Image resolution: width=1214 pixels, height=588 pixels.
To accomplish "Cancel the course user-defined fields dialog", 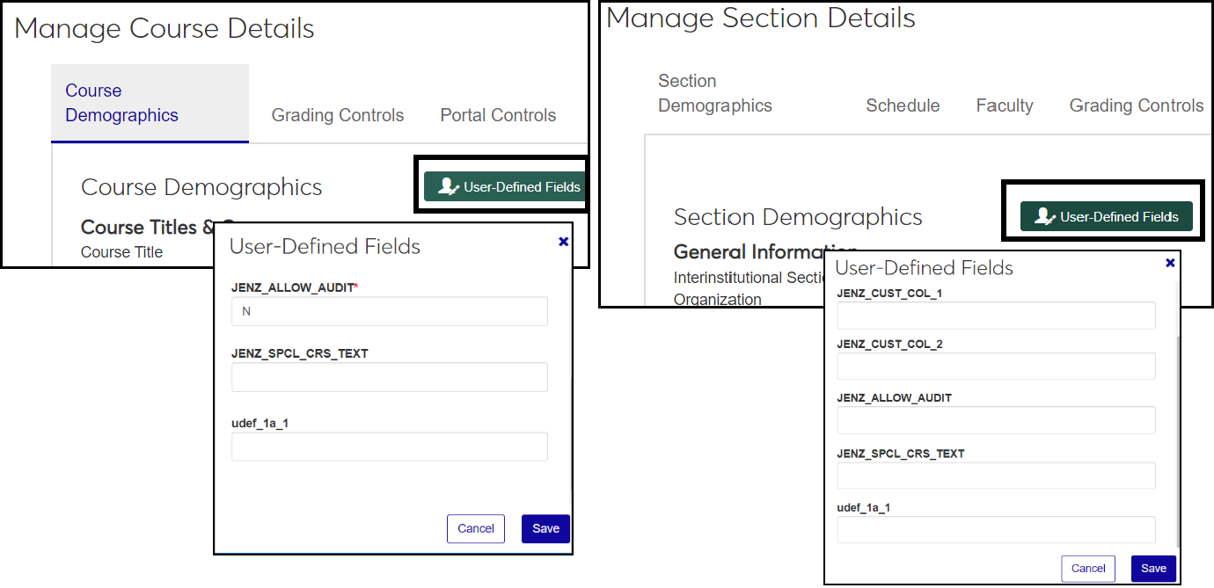I will coord(475,528).
